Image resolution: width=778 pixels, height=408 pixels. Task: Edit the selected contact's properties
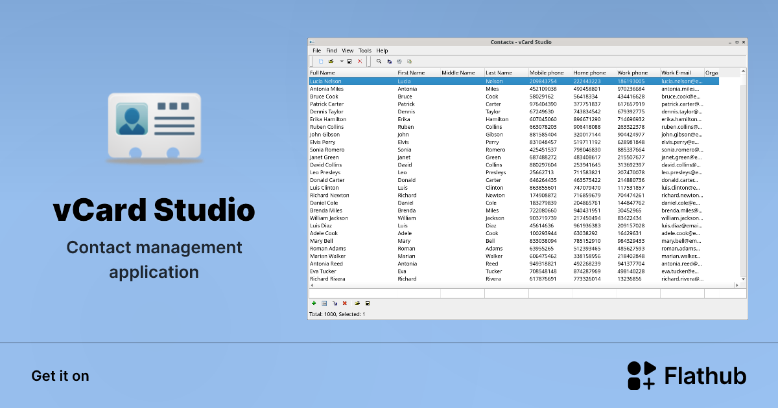[x=324, y=303]
